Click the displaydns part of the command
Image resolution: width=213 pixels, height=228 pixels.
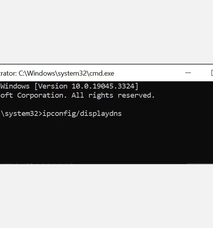tap(101, 114)
